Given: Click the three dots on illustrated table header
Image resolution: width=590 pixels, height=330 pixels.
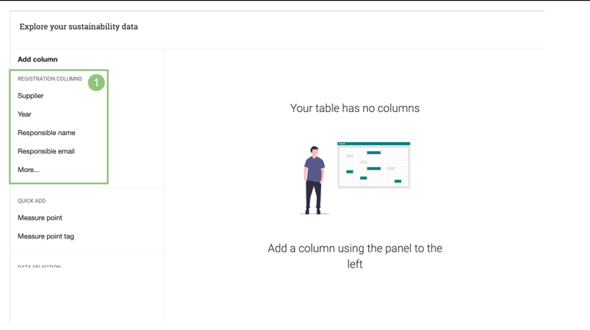Looking at the screenshot, I should 342,144.
